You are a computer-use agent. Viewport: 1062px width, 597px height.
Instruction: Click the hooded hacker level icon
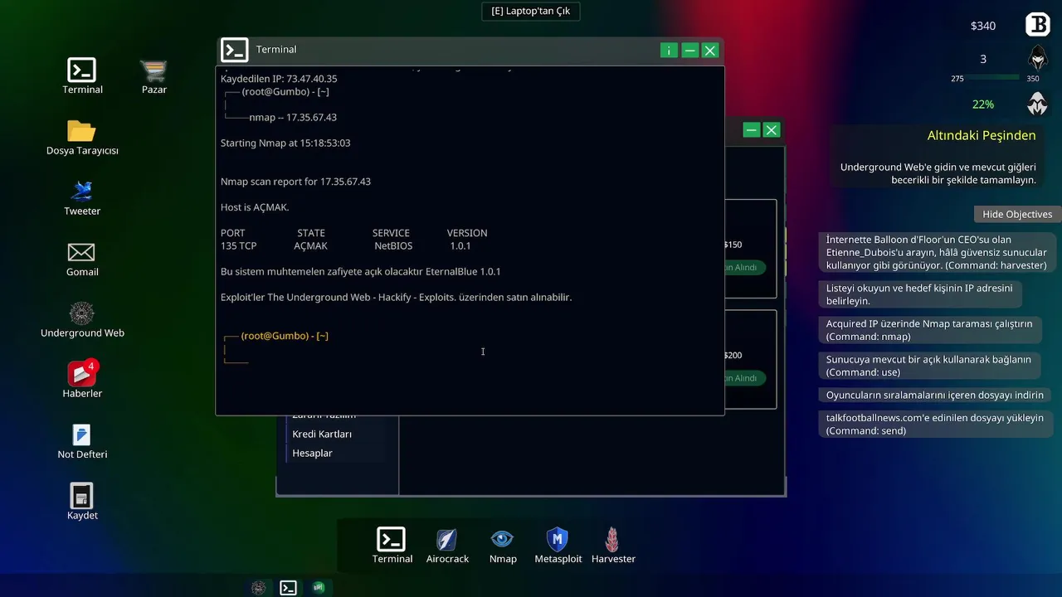coord(1037,59)
